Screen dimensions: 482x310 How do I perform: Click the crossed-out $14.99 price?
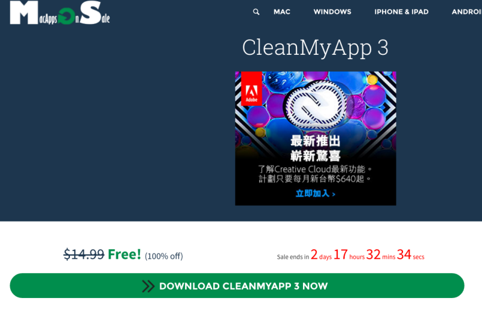[x=84, y=255]
